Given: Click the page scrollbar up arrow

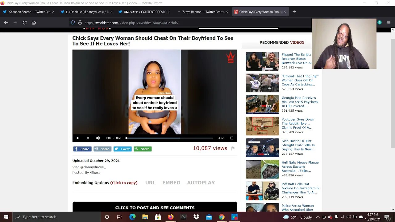Looking at the screenshot, I should [393, 30].
